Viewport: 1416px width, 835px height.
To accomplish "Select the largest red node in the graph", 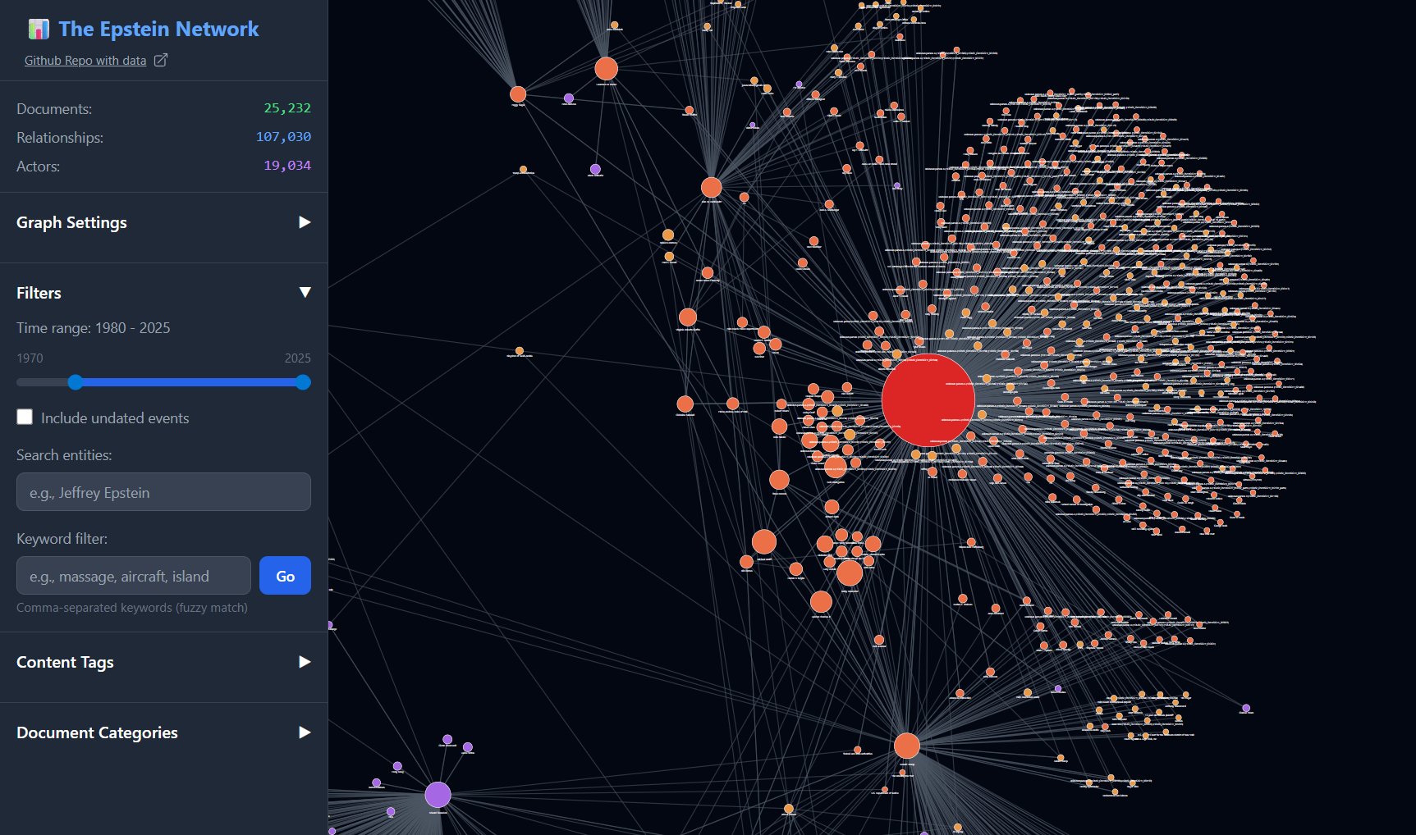I will (928, 400).
